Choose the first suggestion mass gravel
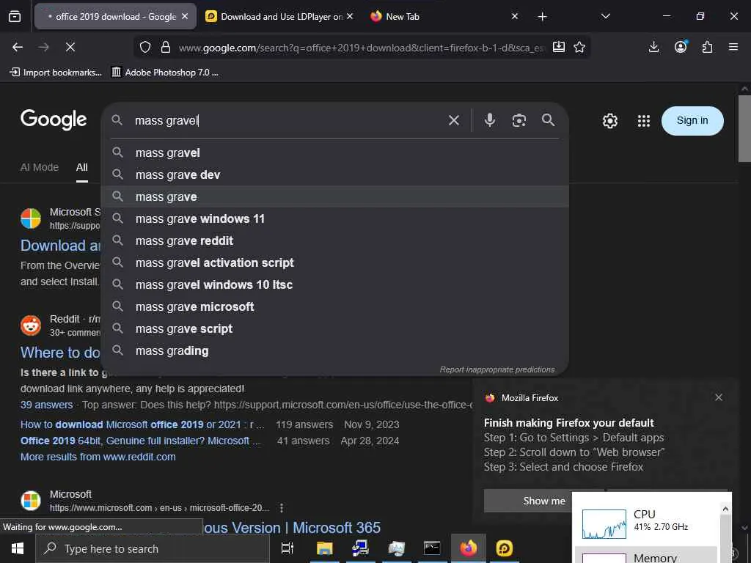The width and height of the screenshot is (751, 563). pyautogui.click(x=335, y=152)
